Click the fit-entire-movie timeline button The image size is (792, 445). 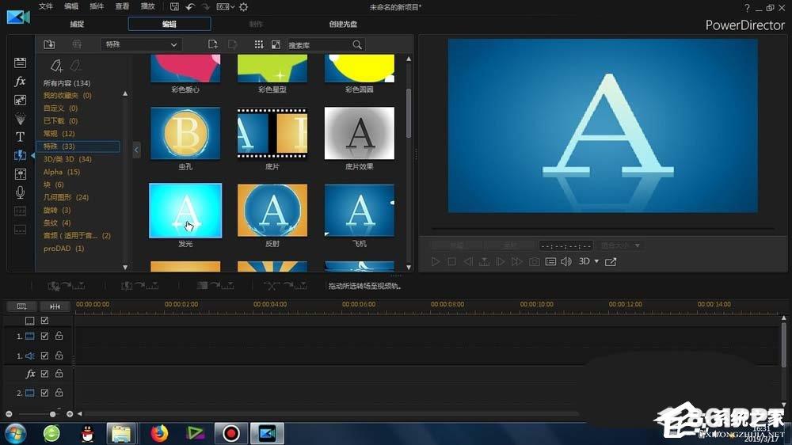click(55, 306)
